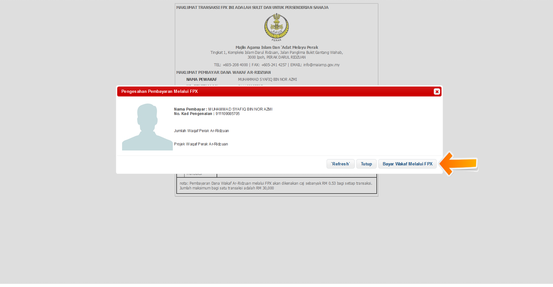The image size is (553, 287).
Task: Click the Projek Waqaf Perak Ar-Ridzuan text
Action: pos(201,144)
